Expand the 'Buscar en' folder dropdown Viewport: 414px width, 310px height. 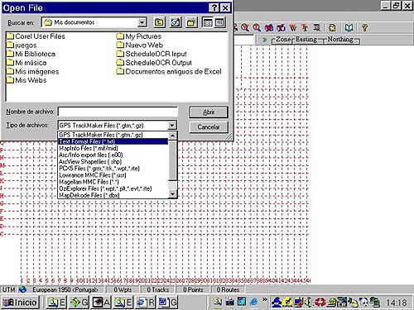[x=142, y=22]
